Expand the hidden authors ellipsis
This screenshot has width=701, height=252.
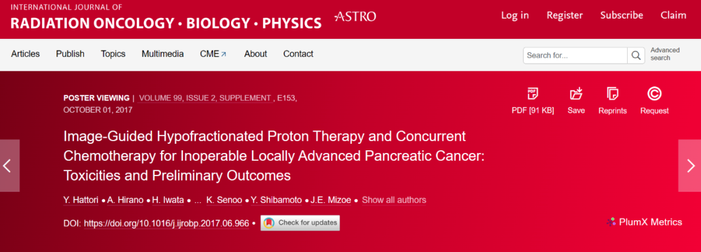(198, 200)
